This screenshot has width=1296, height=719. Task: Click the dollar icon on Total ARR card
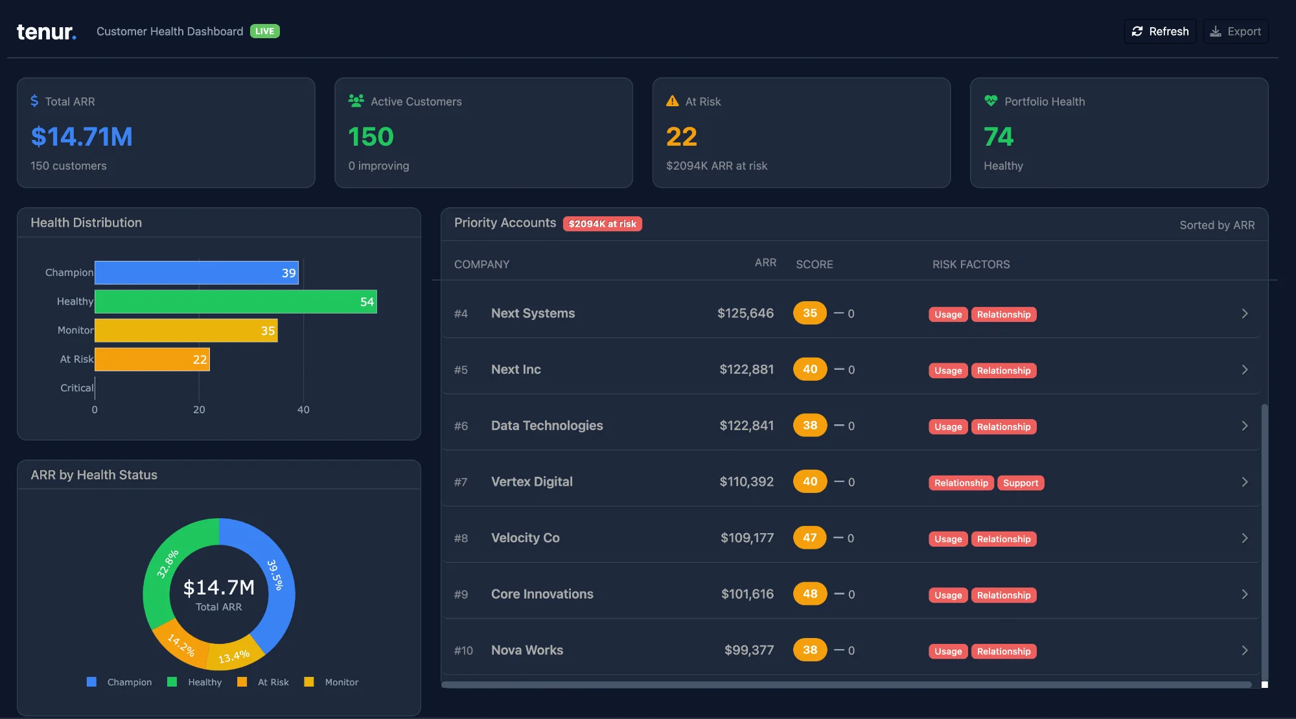coord(34,101)
